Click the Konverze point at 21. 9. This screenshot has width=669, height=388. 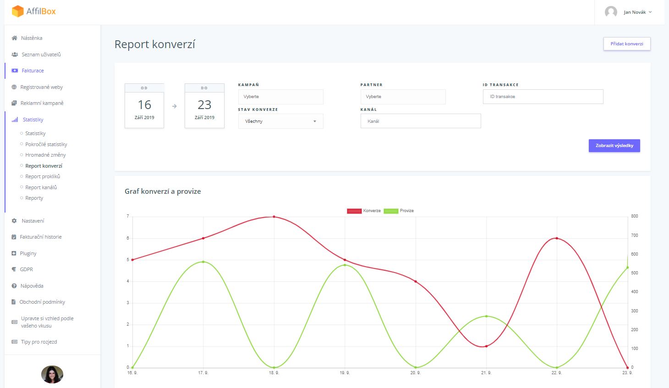(x=486, y=346)
